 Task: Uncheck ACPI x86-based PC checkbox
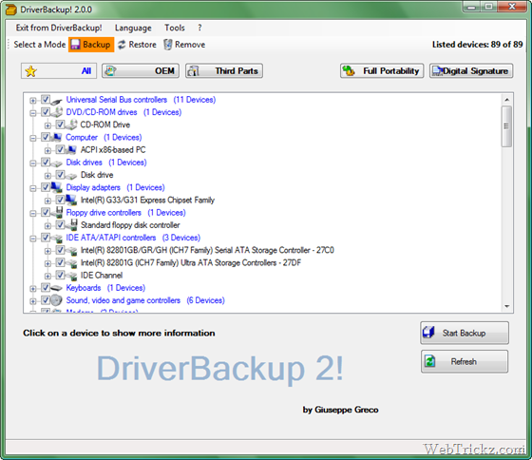coord(60,150)
